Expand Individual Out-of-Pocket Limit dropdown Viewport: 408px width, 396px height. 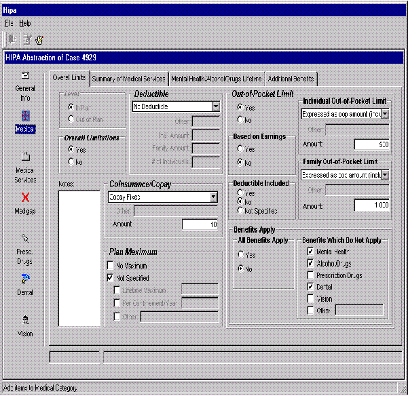[386, 114]
